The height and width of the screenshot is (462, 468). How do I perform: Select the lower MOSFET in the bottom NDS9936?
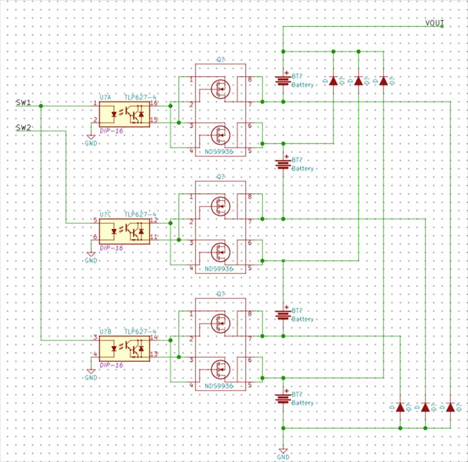coord(221,370)
